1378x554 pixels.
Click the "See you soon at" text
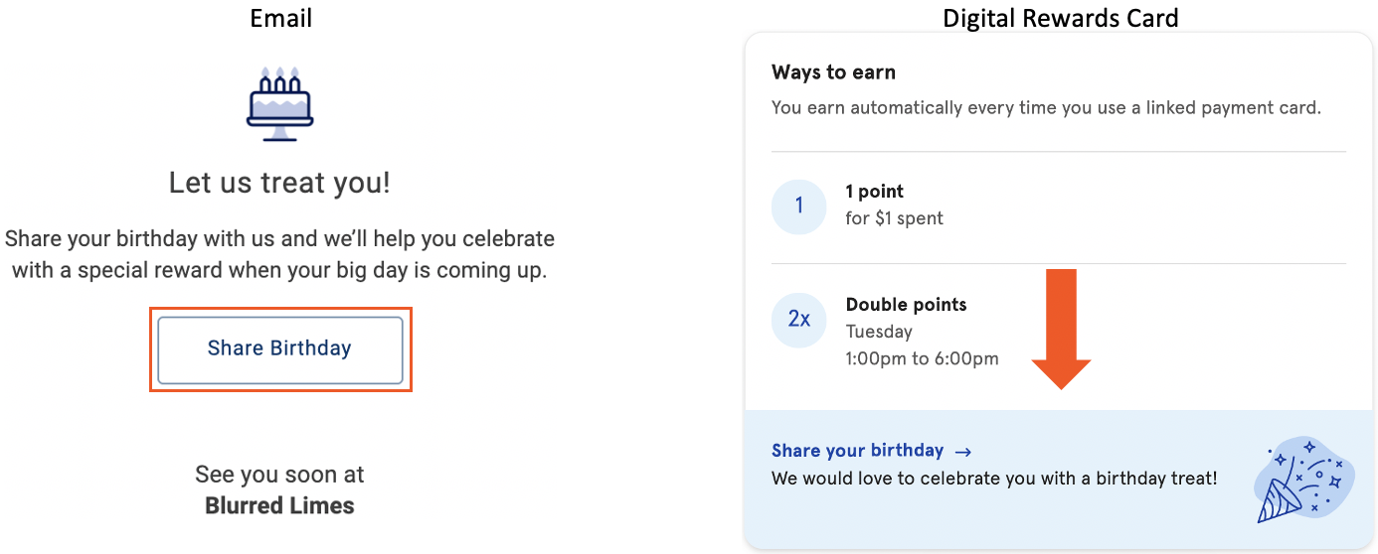279,474
